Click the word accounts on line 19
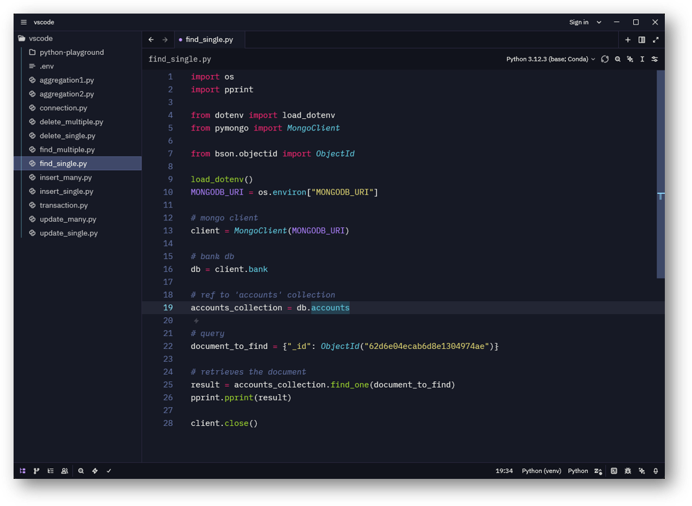692x506 pixels. tap(330, 308)
